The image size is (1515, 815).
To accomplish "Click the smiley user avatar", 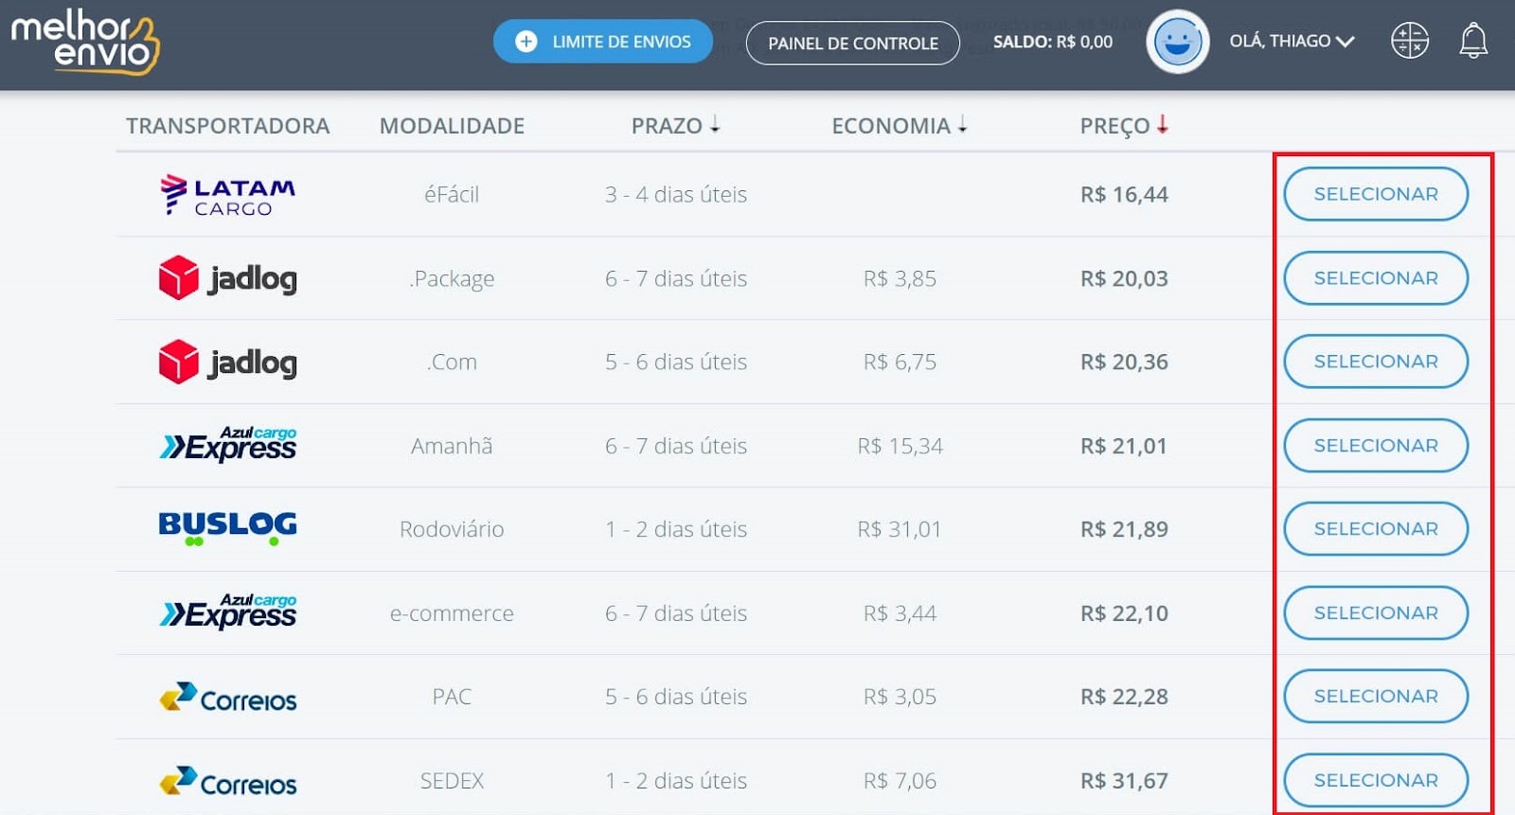I will [1177, 42].
